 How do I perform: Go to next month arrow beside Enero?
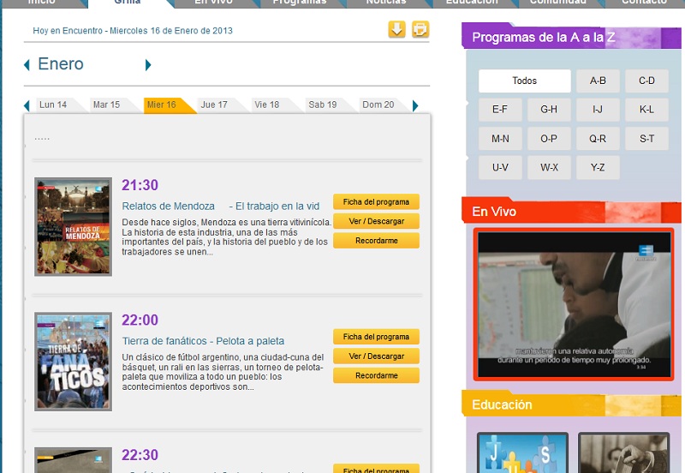[x=148, y=65]
